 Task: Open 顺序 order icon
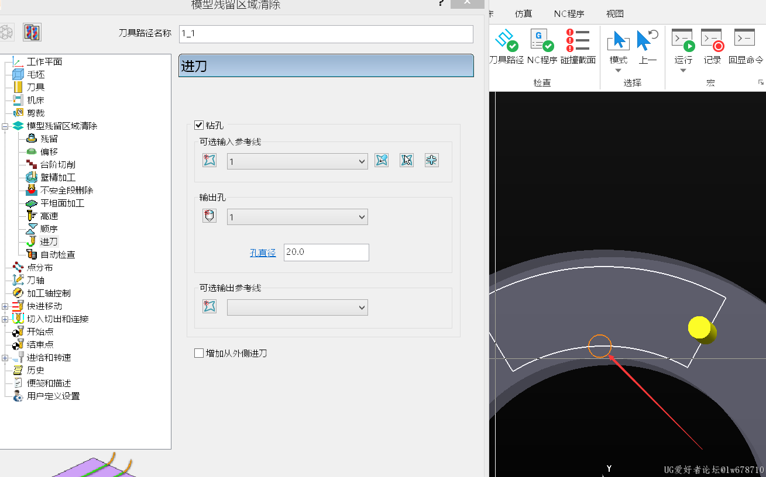pos(32,229)
